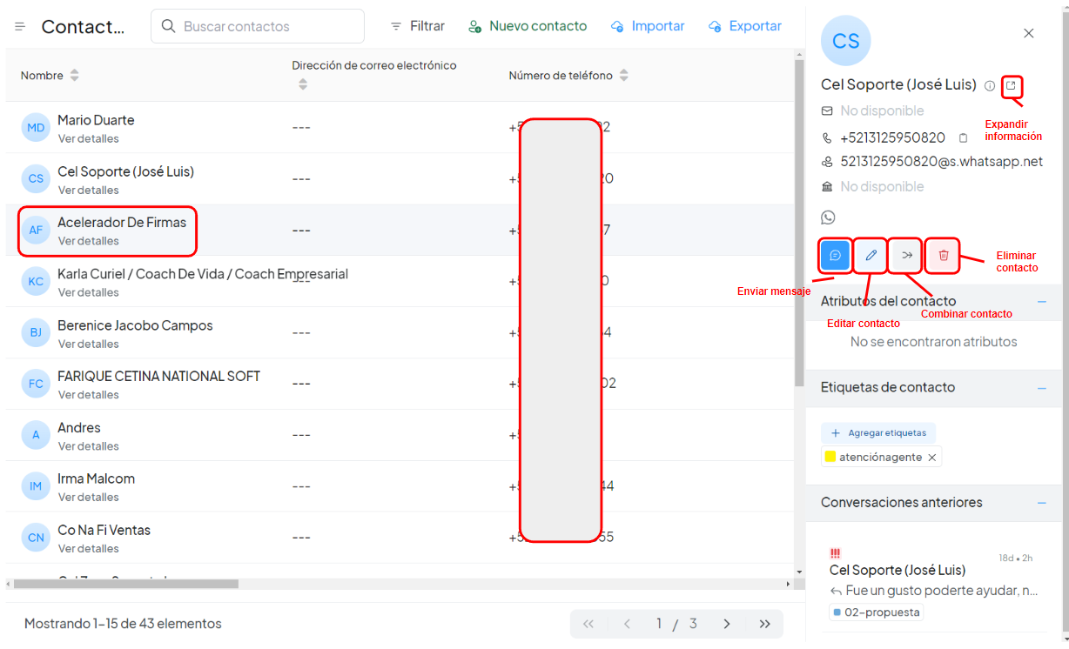Open the hamburger menu beside Contactos
1069x649 pixels.
(20, 27)
